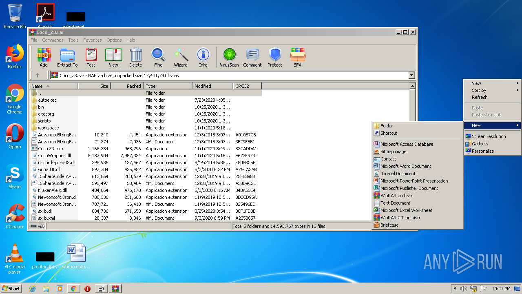This screenshot has width=522, height=294.
Task: Choose Personalize in context menu
Action: click(x=492, y=151)
